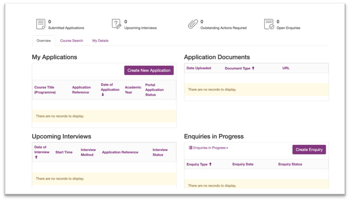Click the list icon beside Enquiries in Progress dropdown
The height and width of the screenshot is (201, 350).
coord(191,148)
